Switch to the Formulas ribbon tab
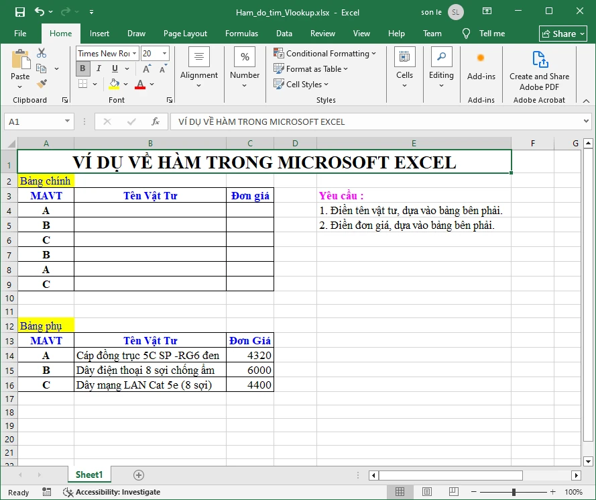Image resolution: width=596 pixels, height=500 pixels. 241,33
